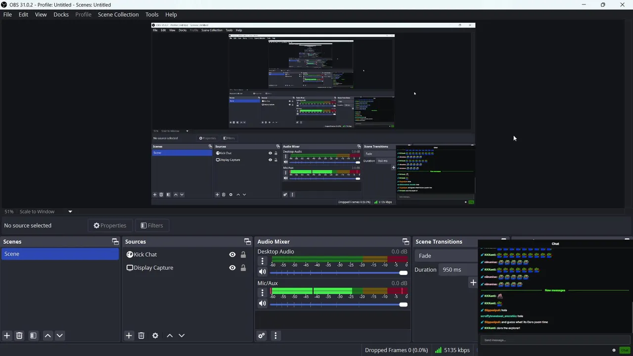633x356 pixels.
Task: Move scene up with arrow icon
Action: 47,335
